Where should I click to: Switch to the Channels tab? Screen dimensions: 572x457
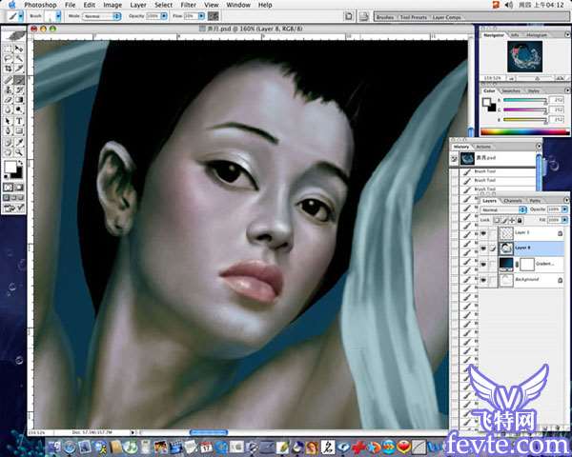pyautogui.click(x=513, y=201)
